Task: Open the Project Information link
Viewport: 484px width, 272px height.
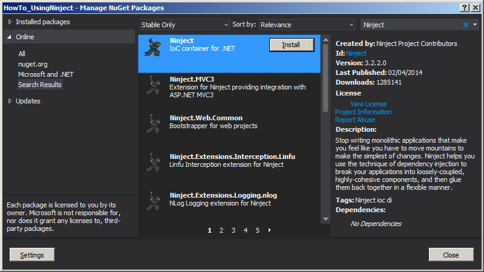Action: click(363, 112)
